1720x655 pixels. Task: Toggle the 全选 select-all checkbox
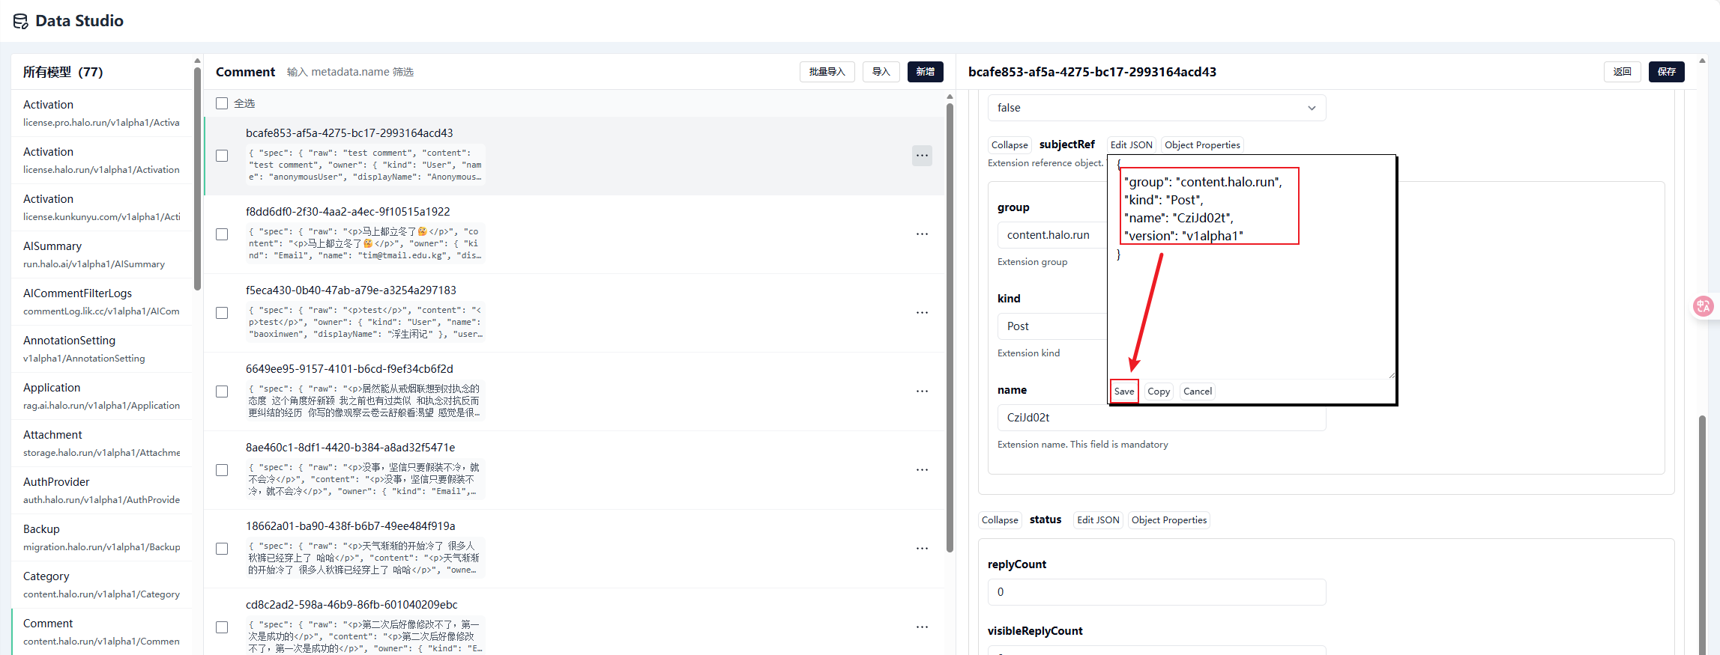tap(222, 103)
